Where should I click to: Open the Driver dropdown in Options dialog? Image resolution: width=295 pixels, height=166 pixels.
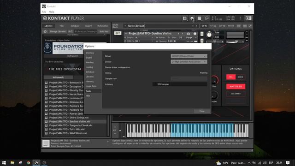[x=189, y=56]
